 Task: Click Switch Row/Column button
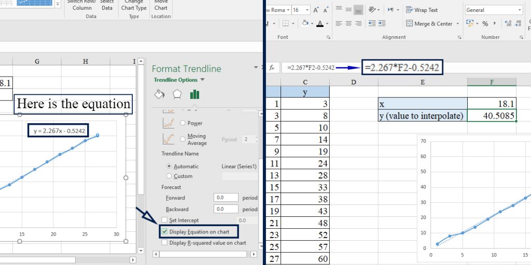point(82,5)
